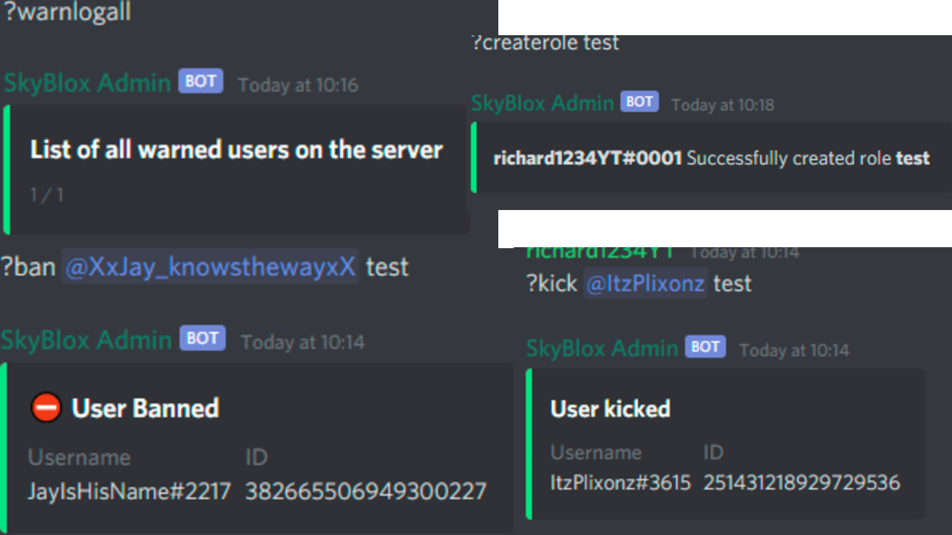Image resolution: width=952 pixels, height=535 pixels.
Task: Click the BOT badge above the User Banned embed
Action: [x=202, y=338]
